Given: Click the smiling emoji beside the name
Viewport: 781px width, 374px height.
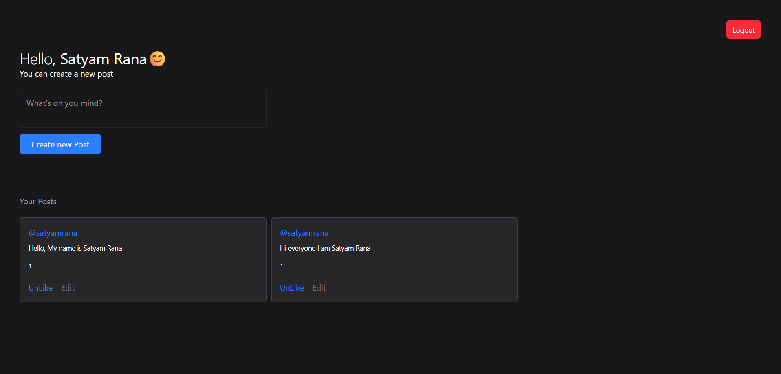Looking at the screenshot, I should [x=157, y=59].
